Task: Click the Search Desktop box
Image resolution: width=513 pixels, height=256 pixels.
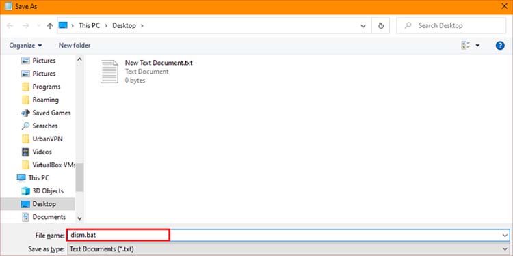Action: (451, 25)
